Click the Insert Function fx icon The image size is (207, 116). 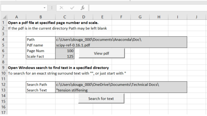83,8
